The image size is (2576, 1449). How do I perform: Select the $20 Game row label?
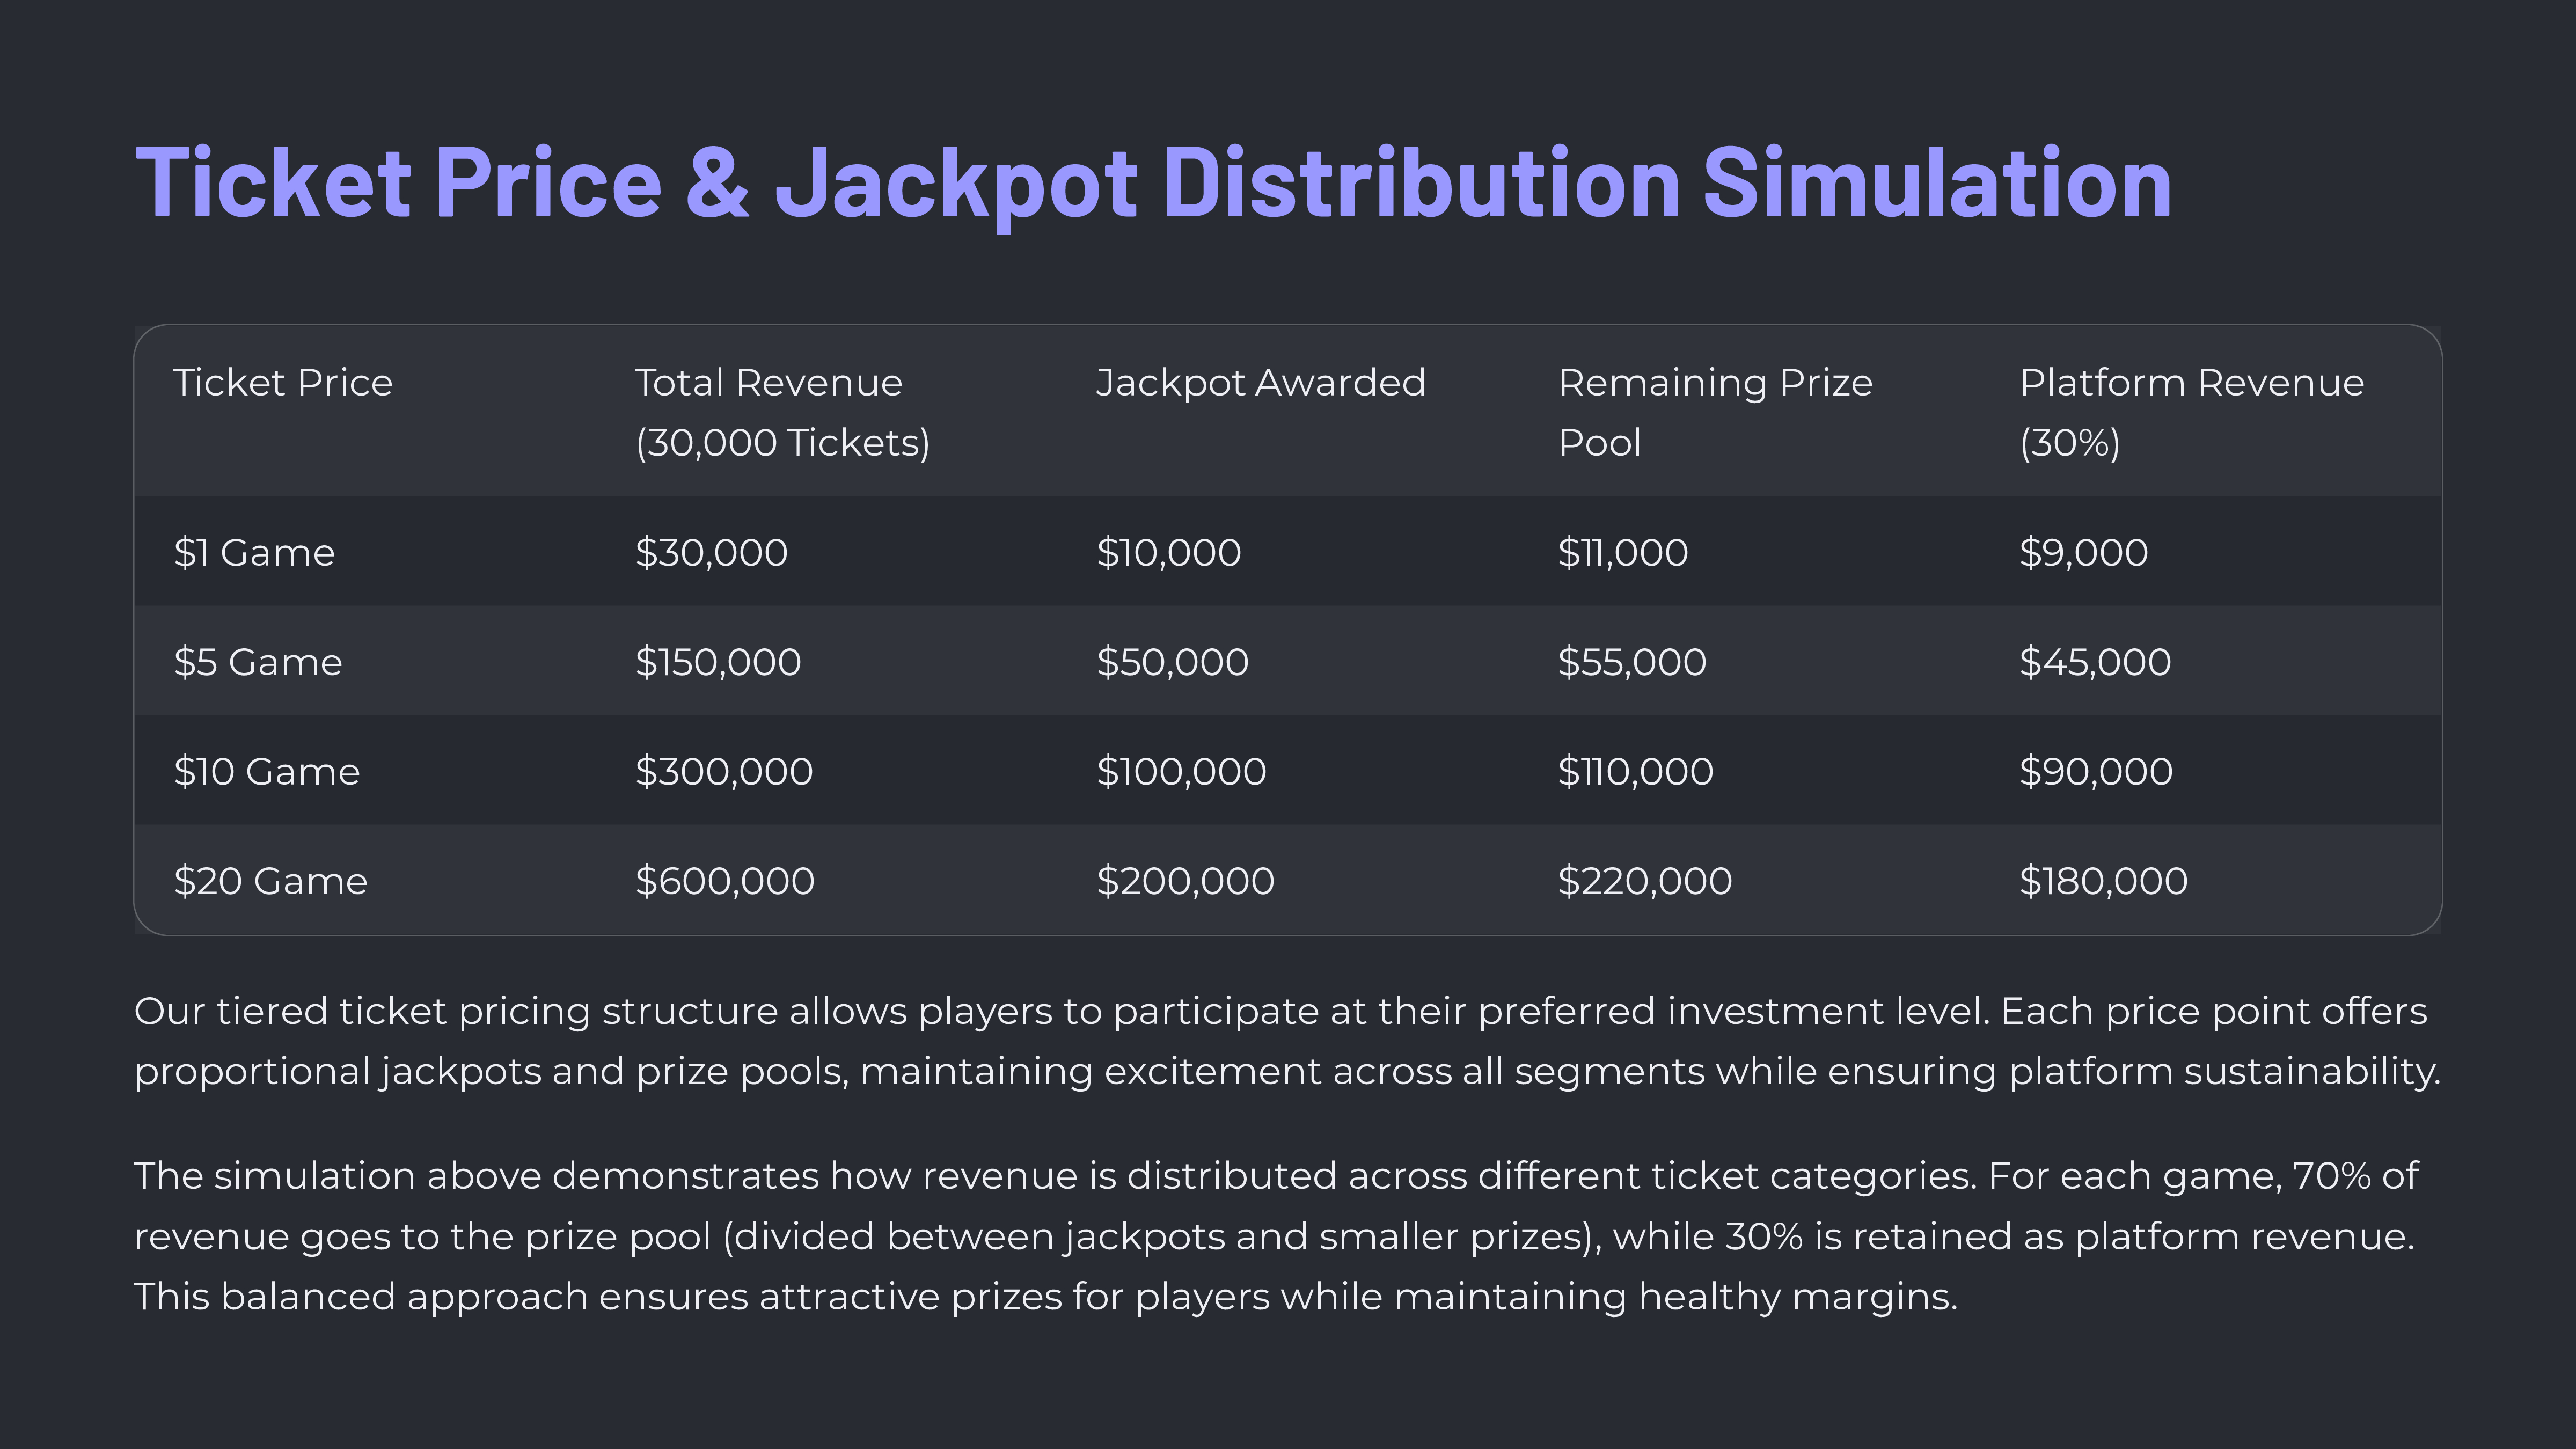coord(270,881)
